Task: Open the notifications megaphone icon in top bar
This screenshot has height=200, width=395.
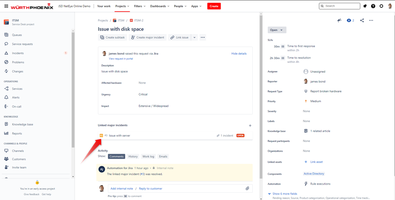Action: tap(365, 6)
